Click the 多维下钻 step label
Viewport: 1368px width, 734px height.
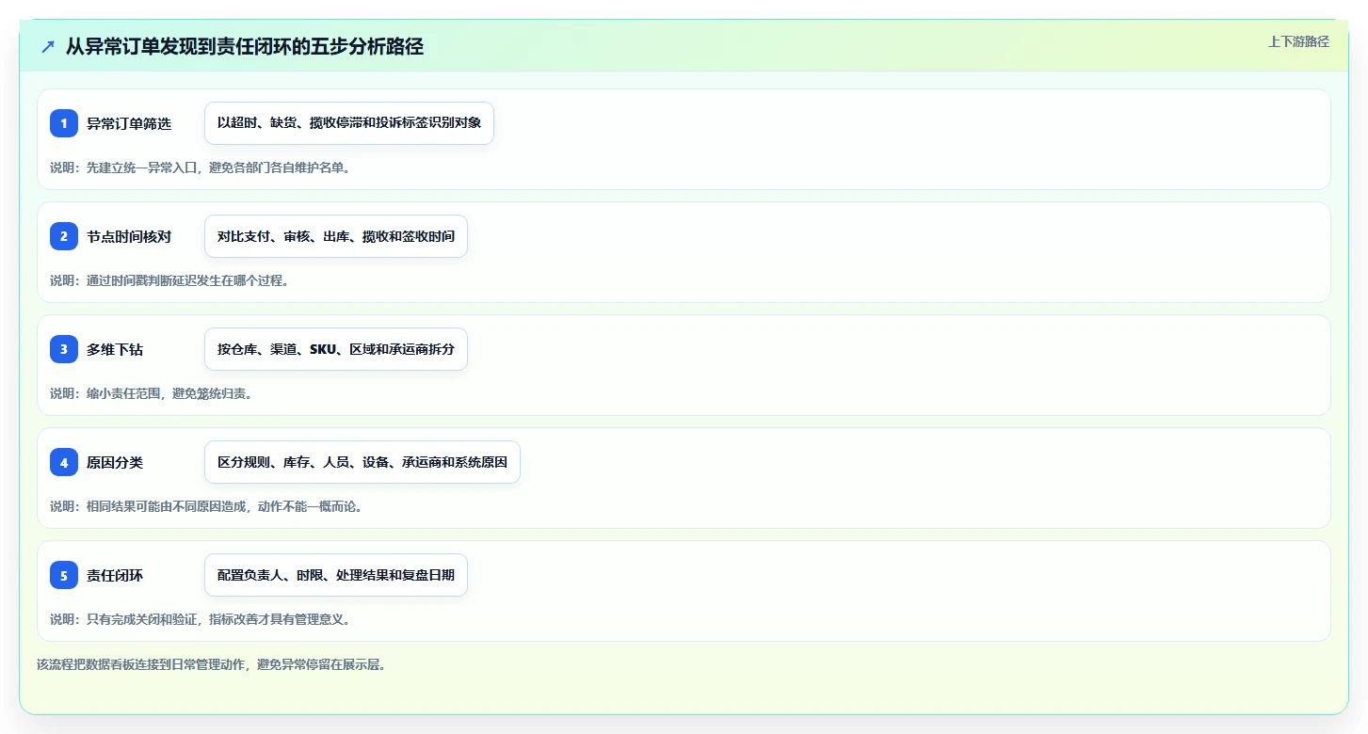pos(115,349)
